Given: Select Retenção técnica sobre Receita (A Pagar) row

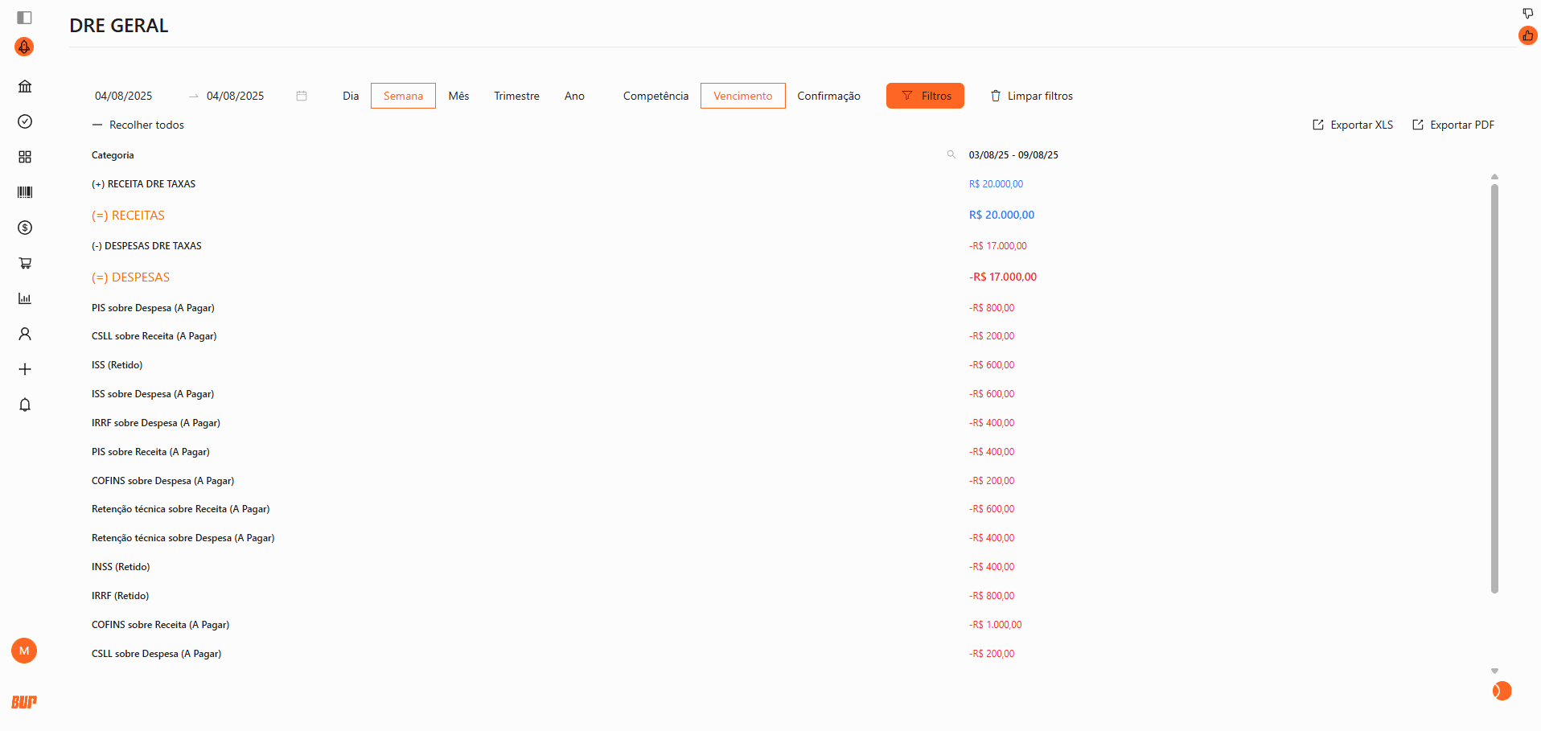Looking at the screenshot, I should (x=791, y=509).
